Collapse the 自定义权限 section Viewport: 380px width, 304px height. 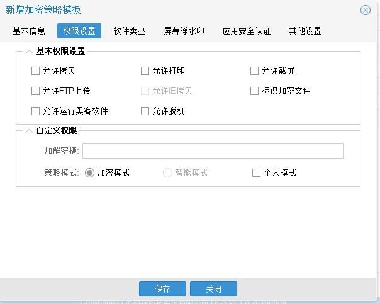[29, 131]
